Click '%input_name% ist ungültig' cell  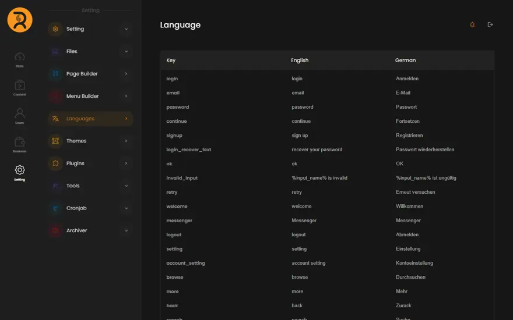click(426, 178)
